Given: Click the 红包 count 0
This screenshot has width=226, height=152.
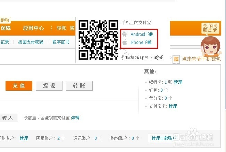Looking at the screenshot, I should click(161, 90).
